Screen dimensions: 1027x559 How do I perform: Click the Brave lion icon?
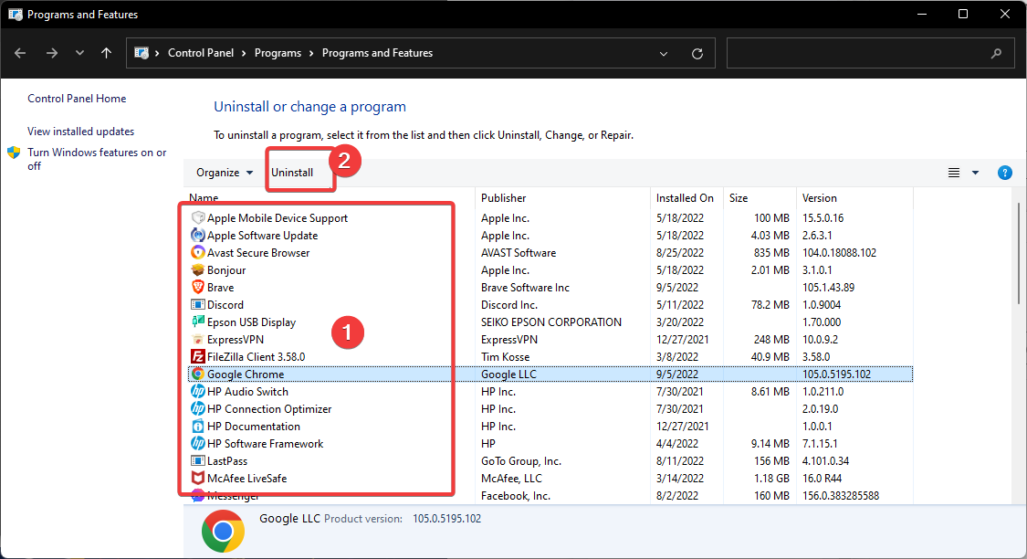coord(198,287)
